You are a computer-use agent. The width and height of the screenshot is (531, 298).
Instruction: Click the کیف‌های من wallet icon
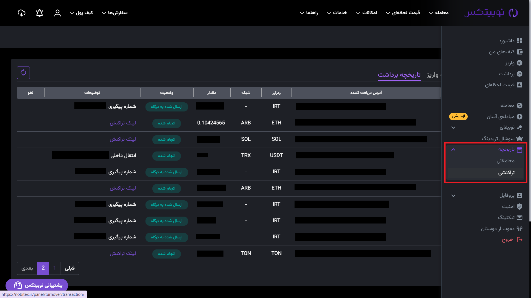(520, 52)
